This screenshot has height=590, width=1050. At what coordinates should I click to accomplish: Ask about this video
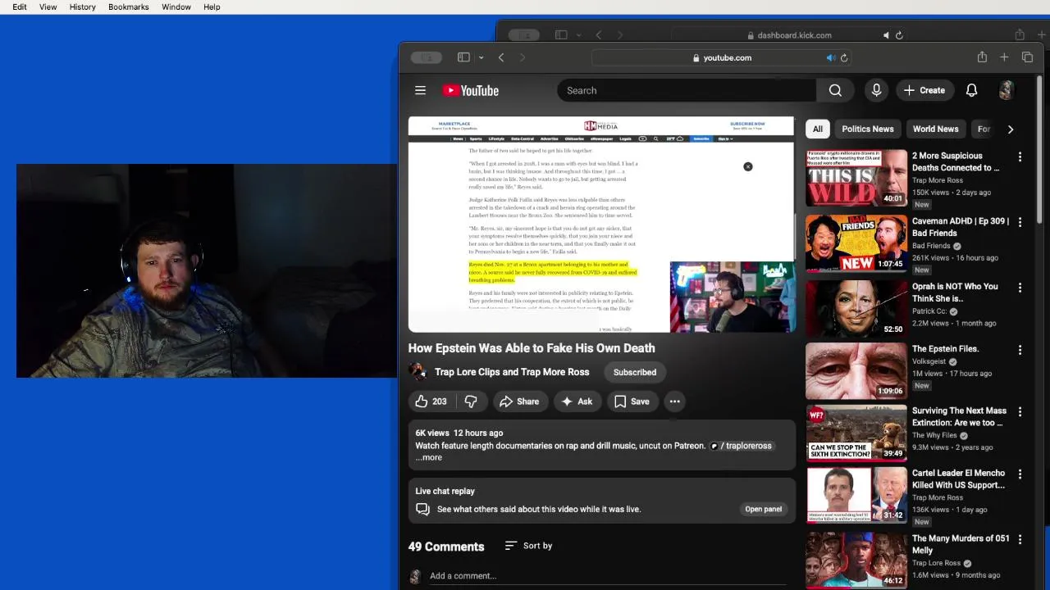click(577, 402)
